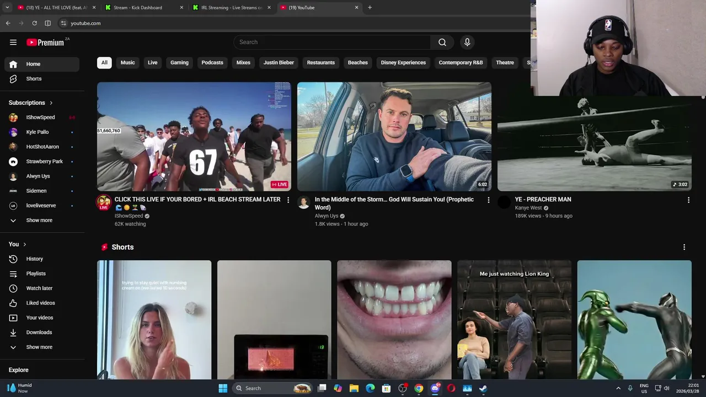Screen dimensions: 706x397
Task: Expand the You section chevron
Action: pos(24,244)
